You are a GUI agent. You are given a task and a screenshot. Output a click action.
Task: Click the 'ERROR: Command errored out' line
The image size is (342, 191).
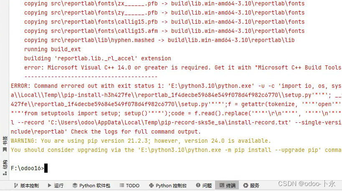tap(176, 86)
